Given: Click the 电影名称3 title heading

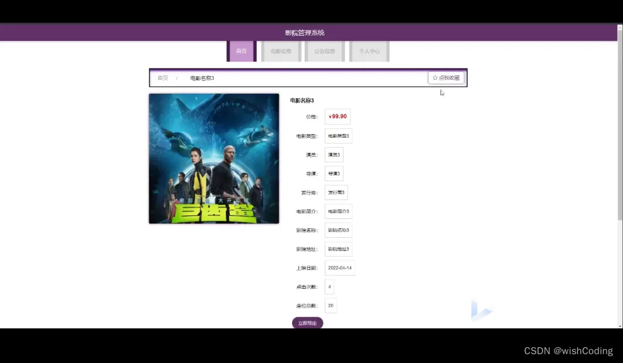Looking at the screenshot, I should pyautogui.click(x=302, y=101).
